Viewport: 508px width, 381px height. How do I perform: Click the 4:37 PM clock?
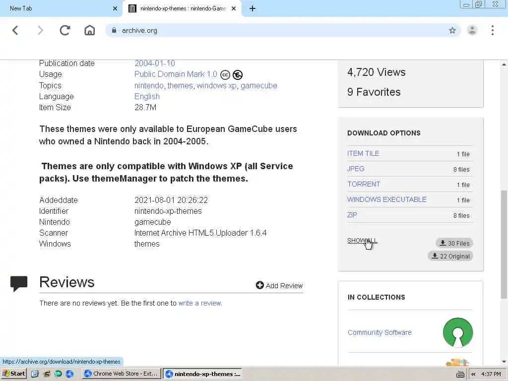coord(491,374)
